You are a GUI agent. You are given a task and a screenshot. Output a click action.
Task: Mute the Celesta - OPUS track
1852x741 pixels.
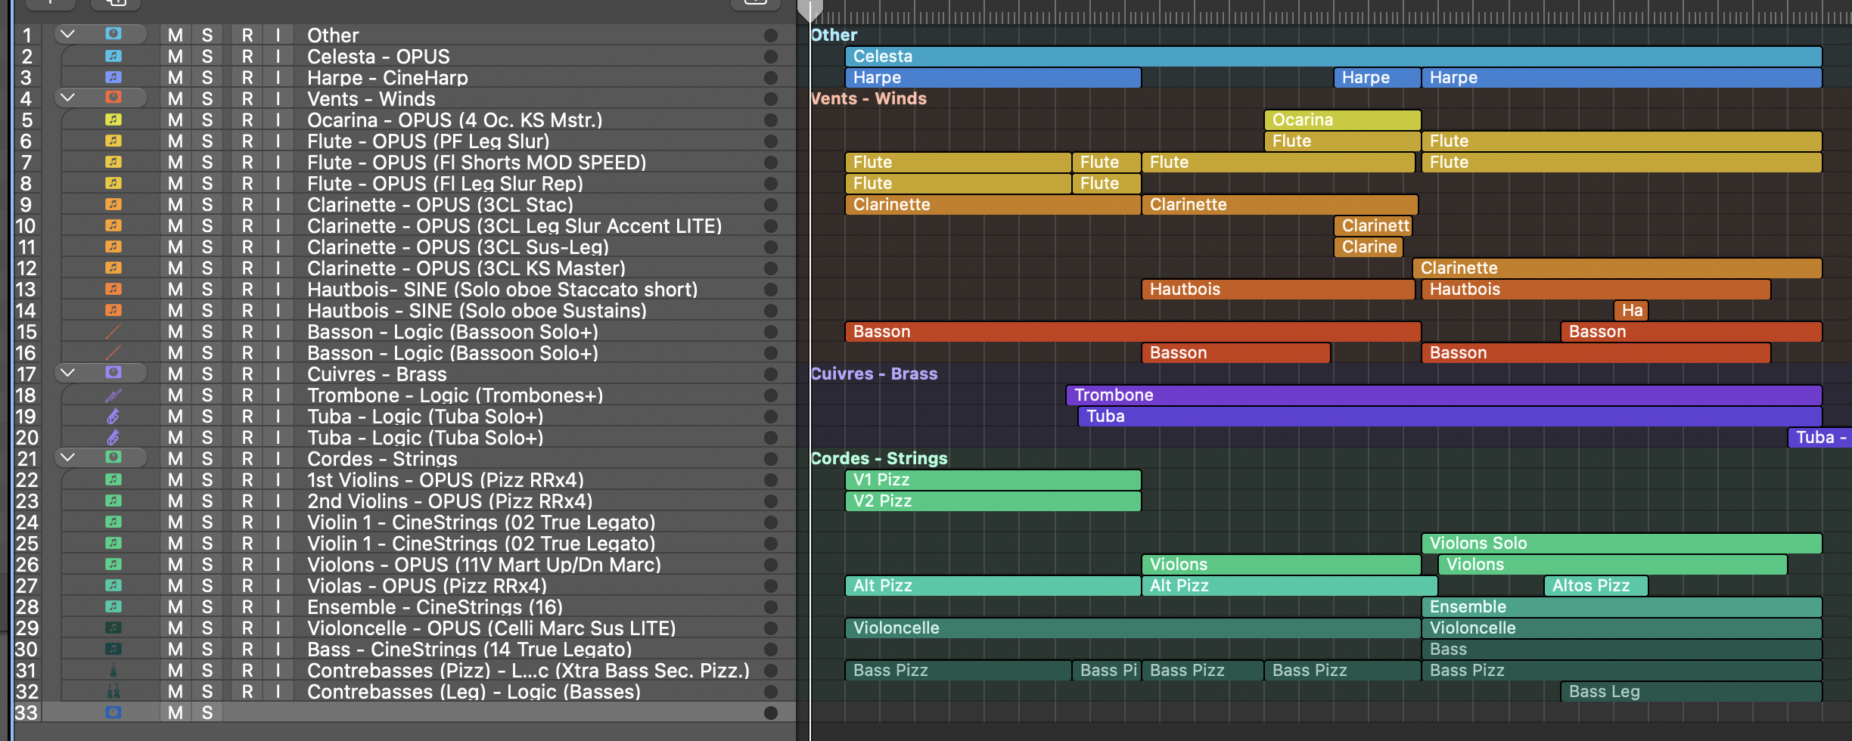pos(176,56)
